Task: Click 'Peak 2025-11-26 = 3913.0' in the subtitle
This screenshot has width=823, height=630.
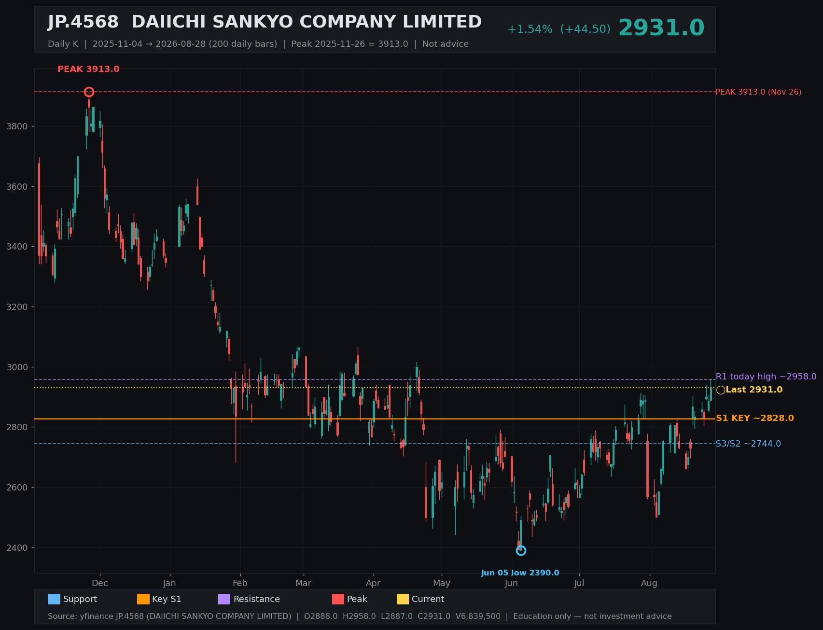Action: pos(349,44)
